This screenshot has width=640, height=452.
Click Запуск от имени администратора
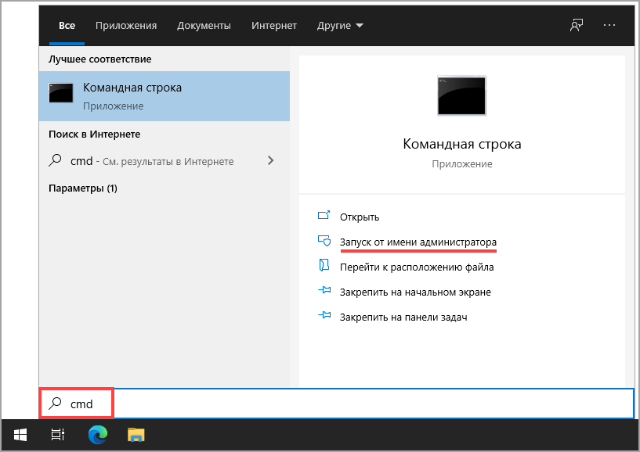[x=418, y=242]
